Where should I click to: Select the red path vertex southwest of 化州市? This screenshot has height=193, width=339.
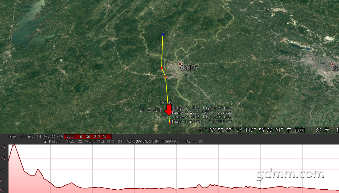pyautogui.click(x=166, y=77)
